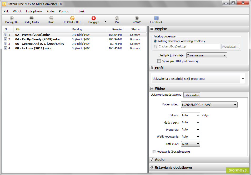
Task: Open the WWW home icon
Action: 137,18
